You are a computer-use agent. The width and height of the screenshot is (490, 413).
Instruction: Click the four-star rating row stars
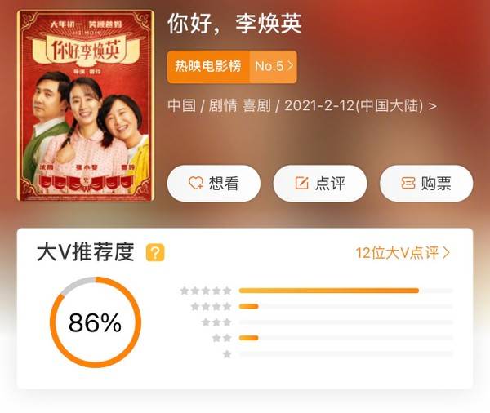point(211,306)
